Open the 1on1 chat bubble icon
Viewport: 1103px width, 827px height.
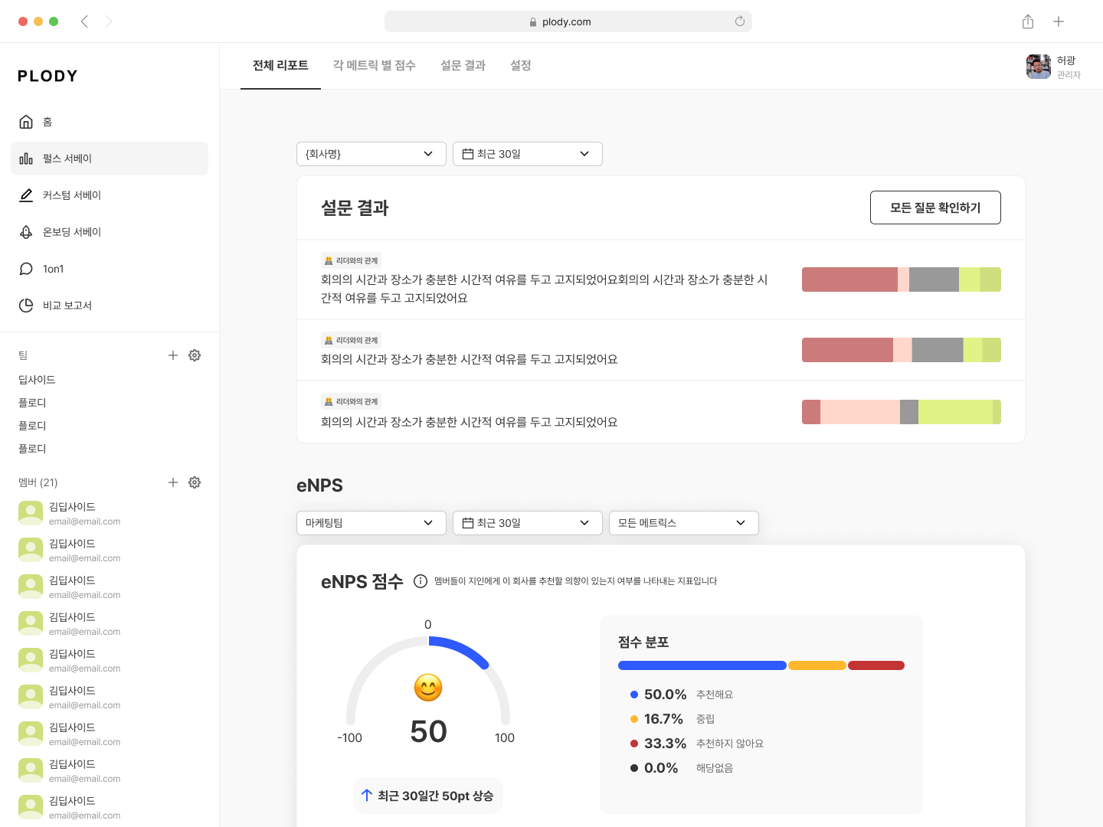[26, 269]
